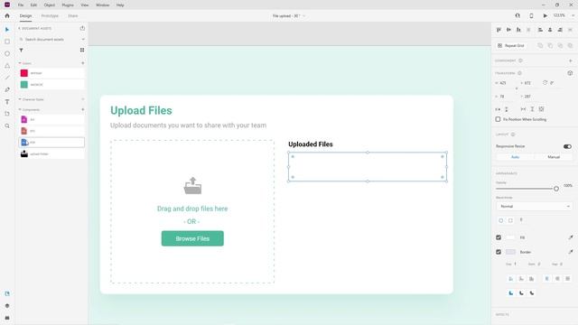This screenshot has height=325, width=578.
Task: Select the Zoom tool in left toolbar
Action: pyautogui.click(x=7, y=126)
